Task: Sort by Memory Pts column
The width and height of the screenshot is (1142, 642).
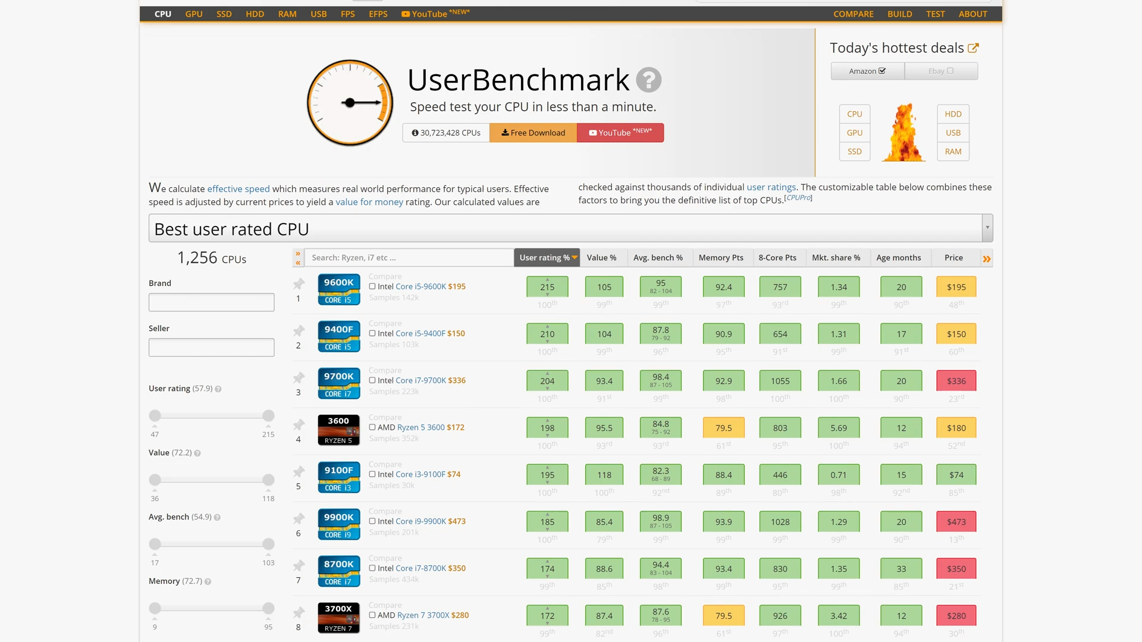Action: pyautogui.click(x=721, y=257)
